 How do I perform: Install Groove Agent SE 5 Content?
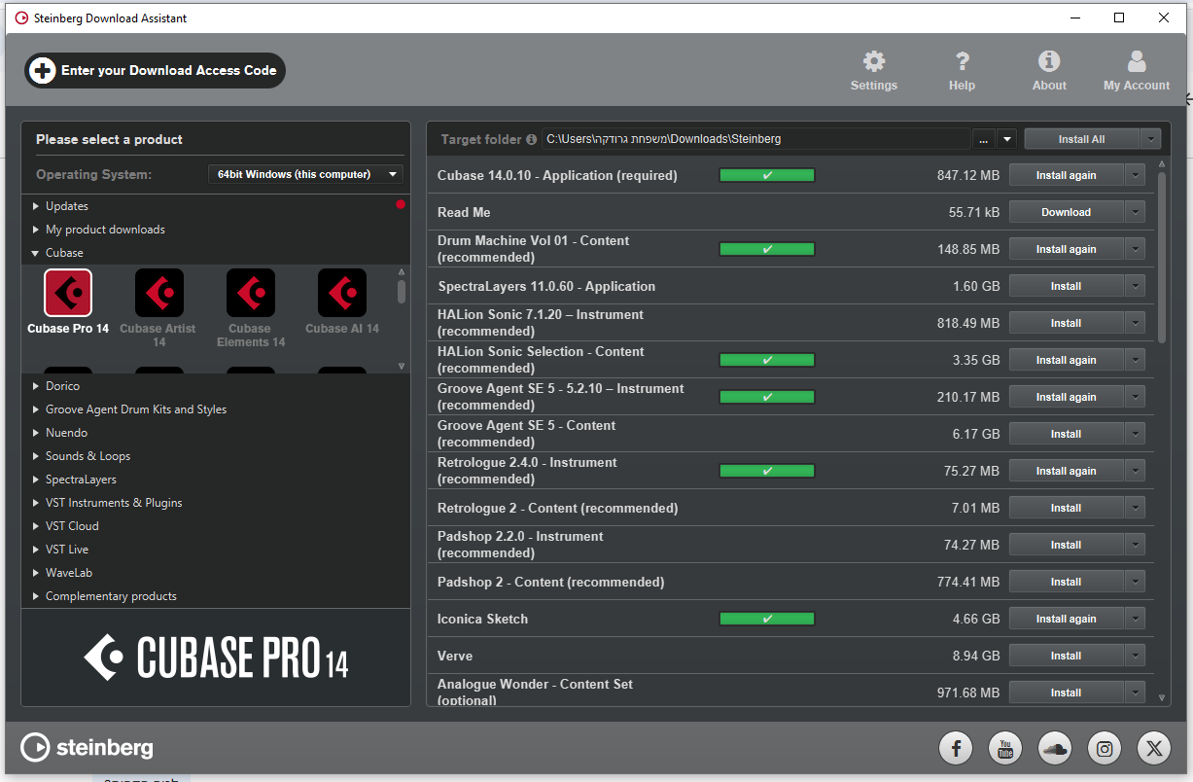tap(1067, 434)
